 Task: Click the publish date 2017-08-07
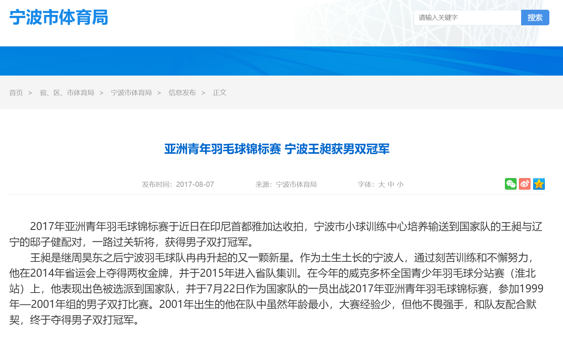[195, 185]
